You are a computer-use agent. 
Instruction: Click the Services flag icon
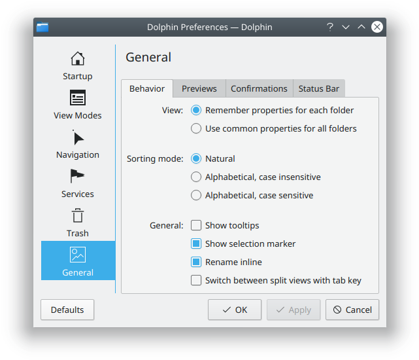[x=78, y=177]
